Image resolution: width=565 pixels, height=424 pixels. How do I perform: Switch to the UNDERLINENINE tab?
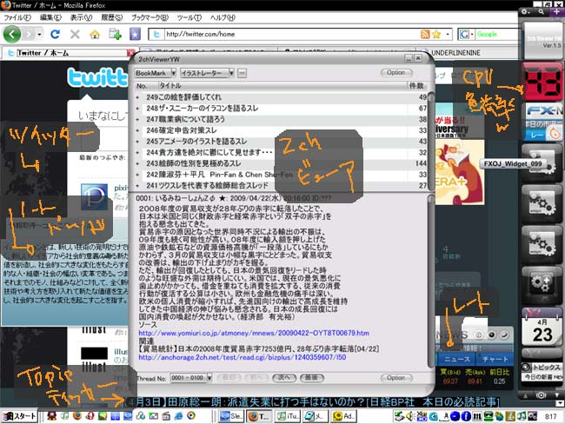point(455,53)
